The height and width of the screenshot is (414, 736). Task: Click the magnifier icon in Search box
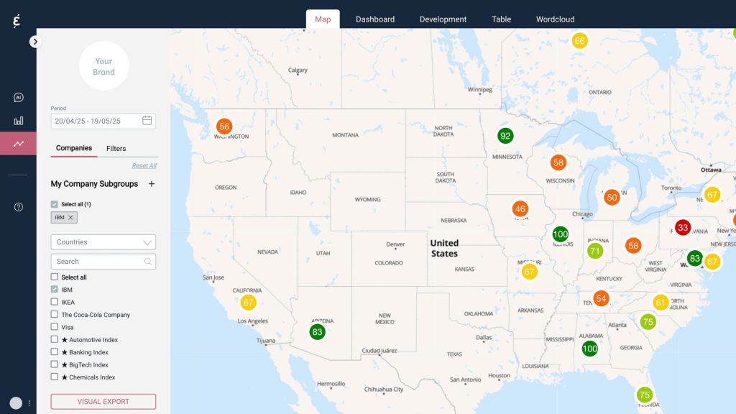point(148,262)
